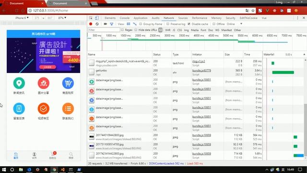Sort by the Status column header

162,54
